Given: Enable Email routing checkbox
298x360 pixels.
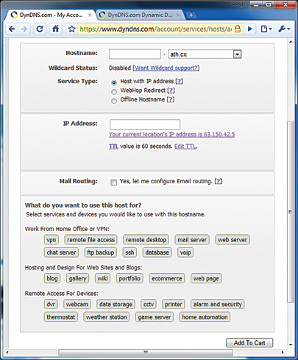Looking at the screenshot, I should [x=113, y=182].
